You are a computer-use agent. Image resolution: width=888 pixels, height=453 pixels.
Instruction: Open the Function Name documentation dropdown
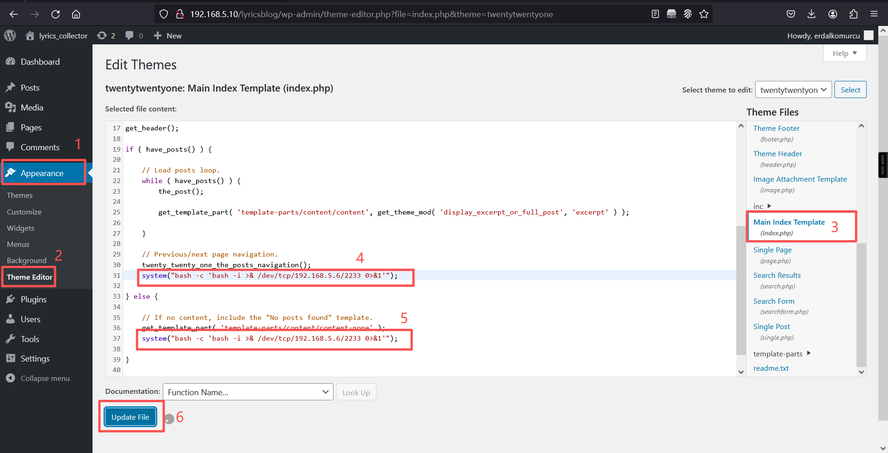point(248,392)
